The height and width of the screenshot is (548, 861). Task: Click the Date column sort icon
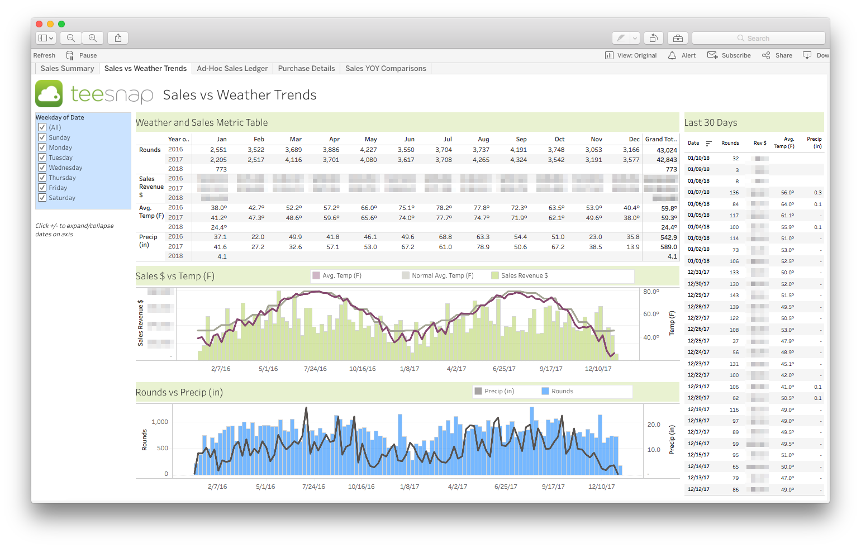(x=708, y=144)
